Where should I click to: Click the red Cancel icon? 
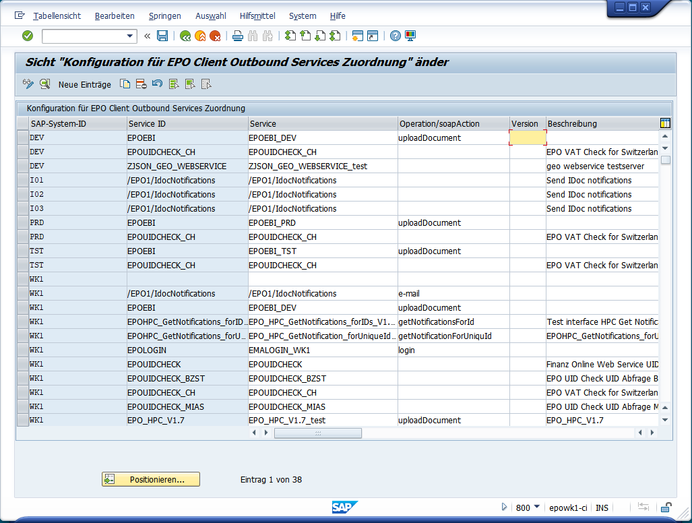point(215,36)
